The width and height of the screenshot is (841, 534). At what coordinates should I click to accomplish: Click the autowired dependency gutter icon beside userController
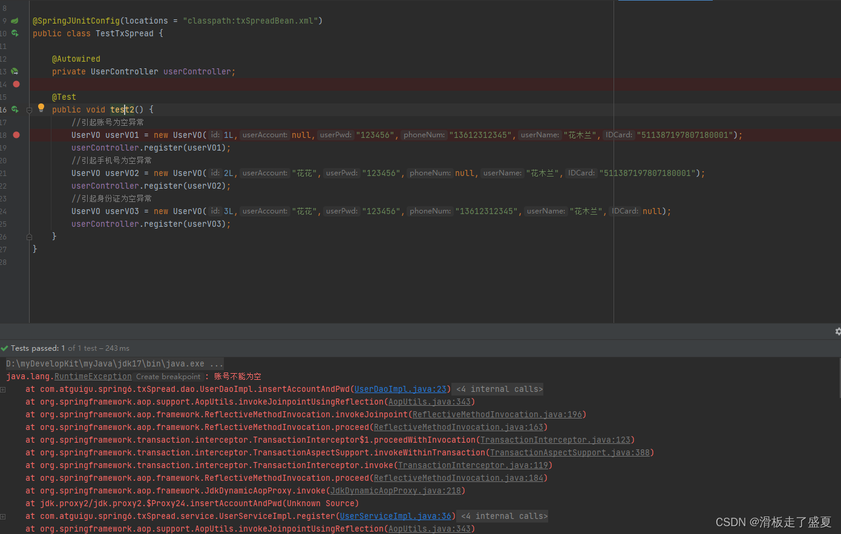click(x=15, y=71)
